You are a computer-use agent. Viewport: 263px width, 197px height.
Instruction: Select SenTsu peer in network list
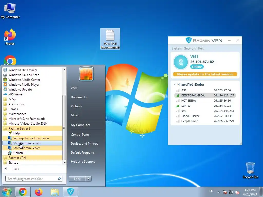pyautogui.click(x=205, y=106)
